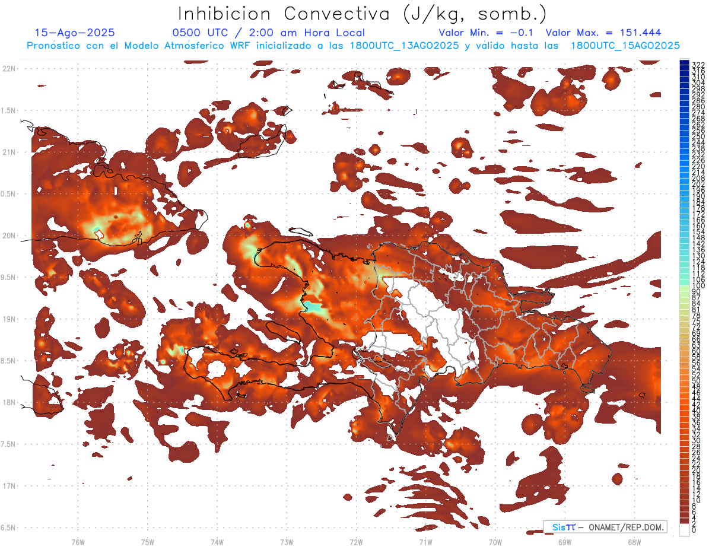This screenshot has height=550, width=712.
Task: Click the '40' color bar label
Action: pyautogui.click(x=697, y=411)
